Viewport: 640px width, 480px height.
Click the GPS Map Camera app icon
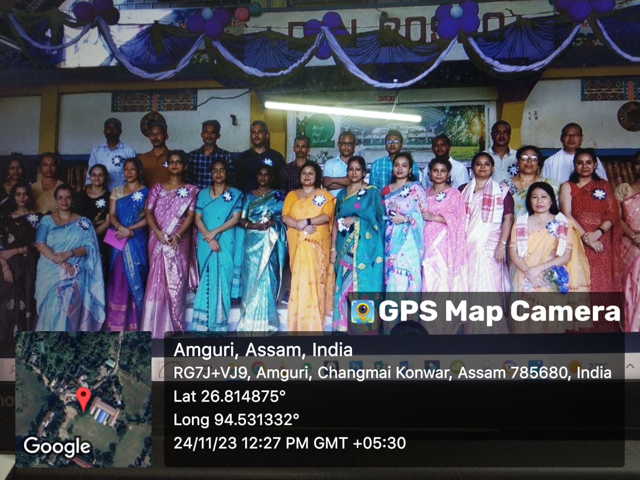point(362,312)
